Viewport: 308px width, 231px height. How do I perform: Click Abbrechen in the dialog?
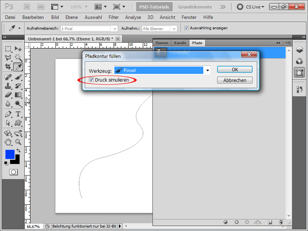click(235, 80)
